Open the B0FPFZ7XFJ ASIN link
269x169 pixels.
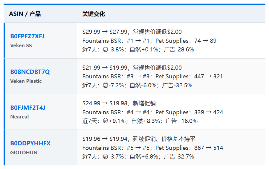coord(27,36)
